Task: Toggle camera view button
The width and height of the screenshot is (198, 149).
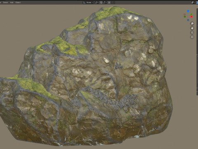Action: point(192,33)
